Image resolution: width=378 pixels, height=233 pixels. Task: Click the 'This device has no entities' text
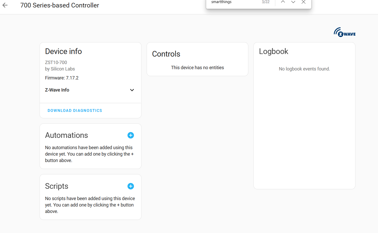197,67
